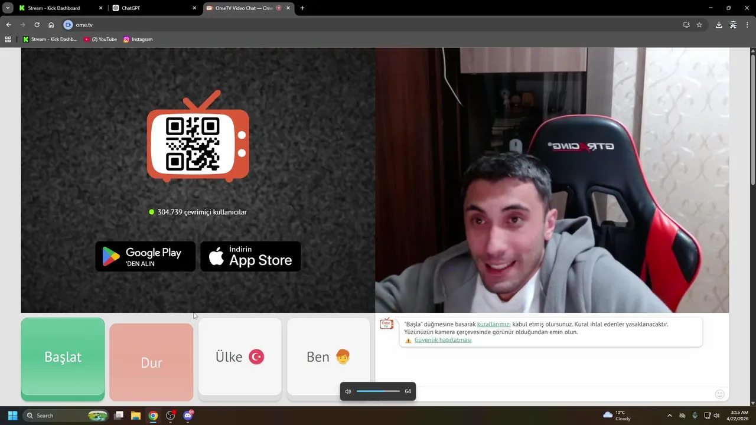756x425 pixels.
Task: Expand the hidden system tray icons
Action: [669, 416]
